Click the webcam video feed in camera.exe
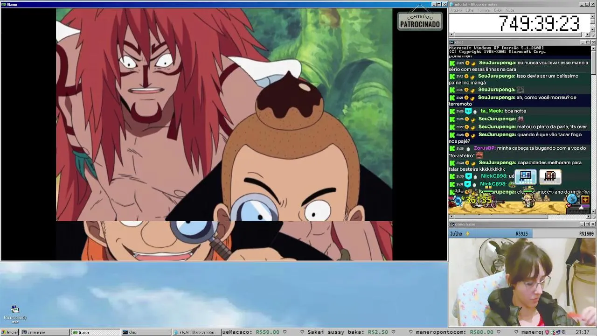Image resolution: width=597 pixels, height=336 pixels. [x=522, y=282]
